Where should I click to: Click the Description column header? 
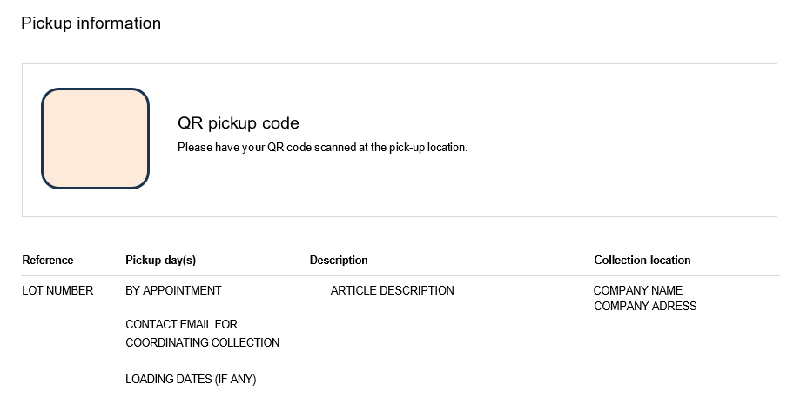339,261
